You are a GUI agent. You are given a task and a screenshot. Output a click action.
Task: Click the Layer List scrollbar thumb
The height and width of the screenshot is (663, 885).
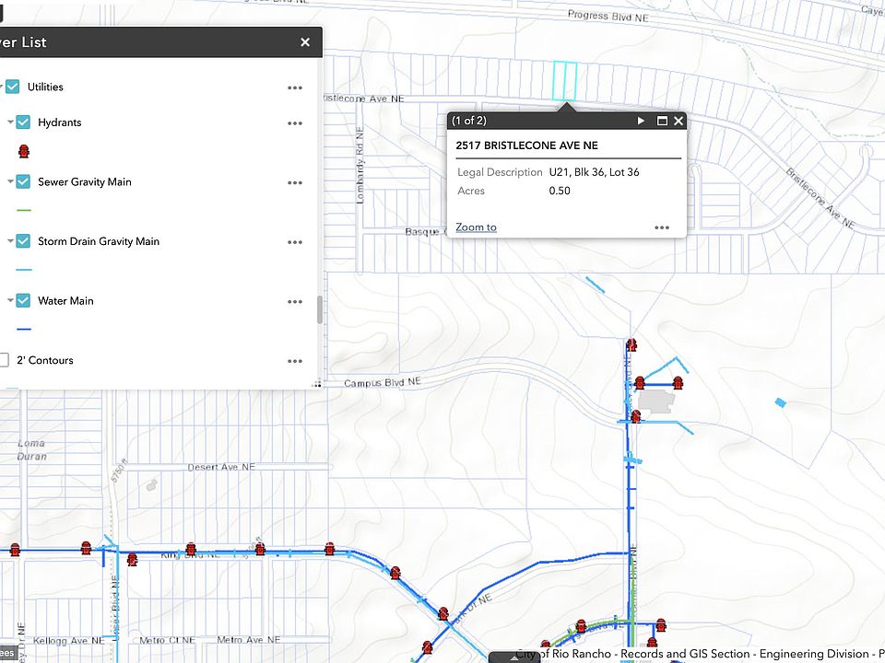tap(320, 309)
